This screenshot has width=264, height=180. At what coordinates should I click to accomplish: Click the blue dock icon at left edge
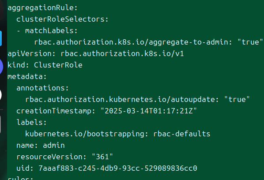click(1, 38)
